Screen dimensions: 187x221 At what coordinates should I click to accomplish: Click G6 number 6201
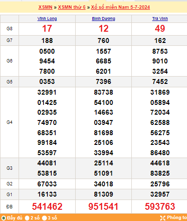(x=104, y=71)
